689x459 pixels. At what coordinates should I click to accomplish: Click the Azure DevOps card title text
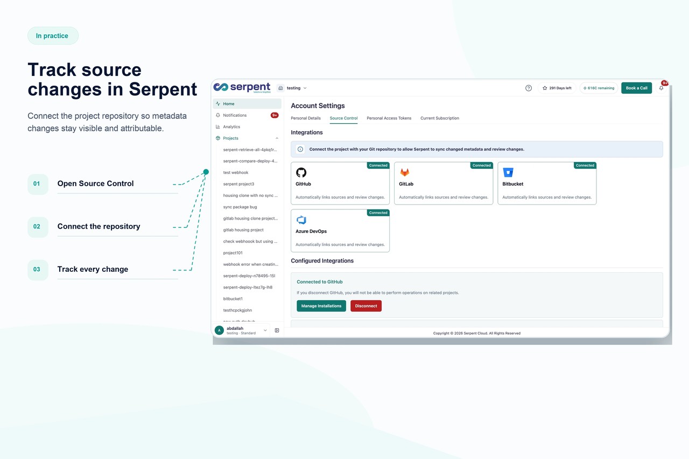311,231
